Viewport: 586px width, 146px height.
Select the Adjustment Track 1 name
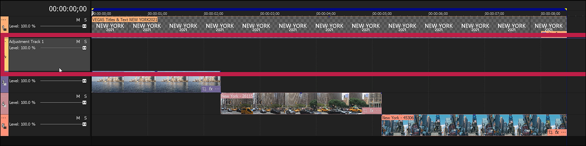click(x=27, y=41)
